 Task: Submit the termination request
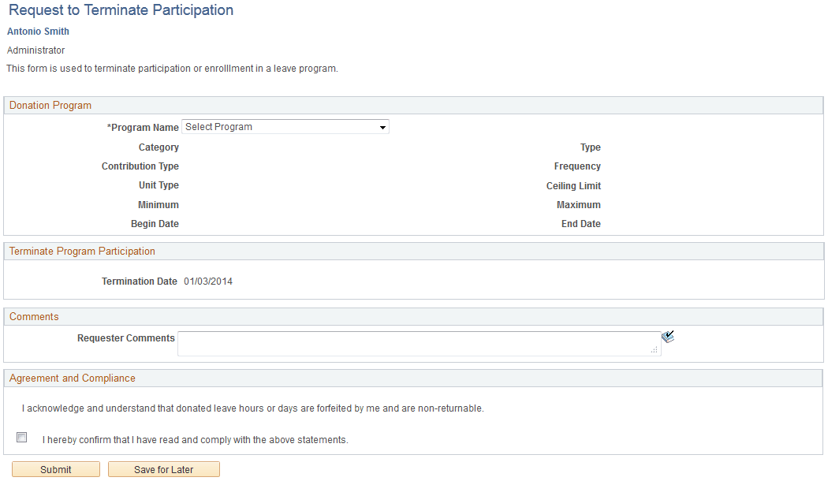point(55,468)
